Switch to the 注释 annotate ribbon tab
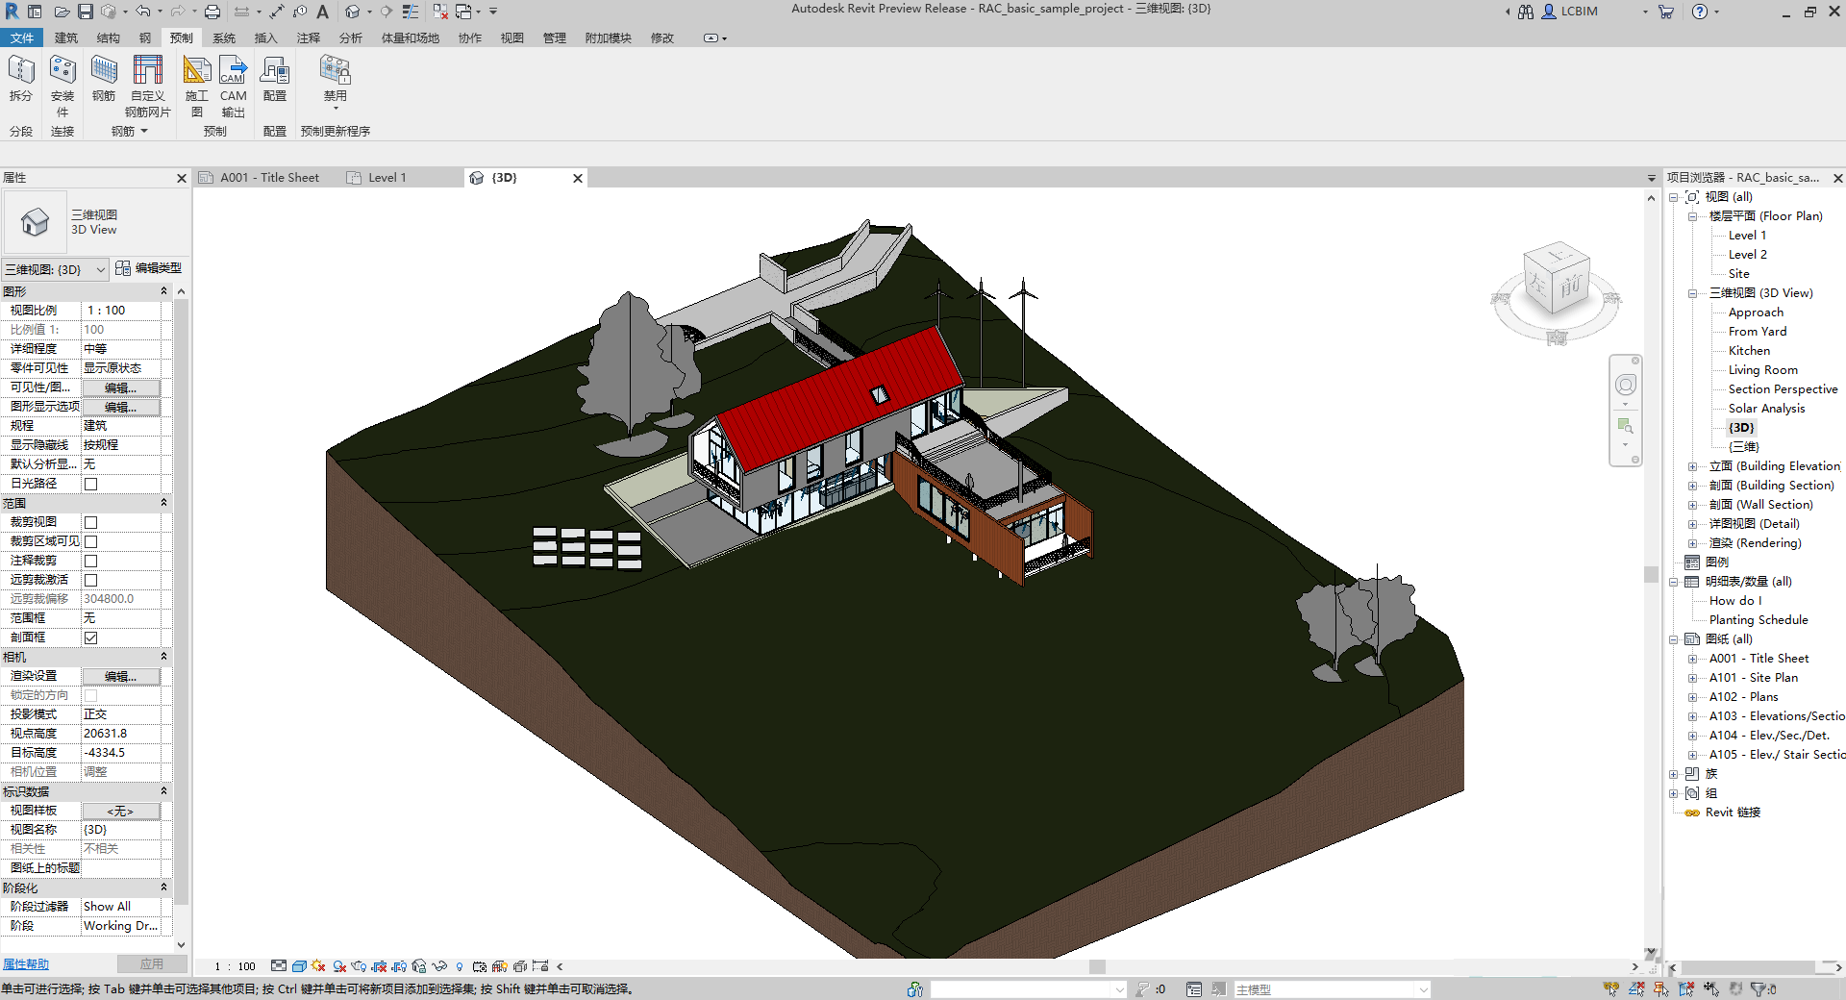Screen dimensions: 1846x1000 click(x=308, y=38)
